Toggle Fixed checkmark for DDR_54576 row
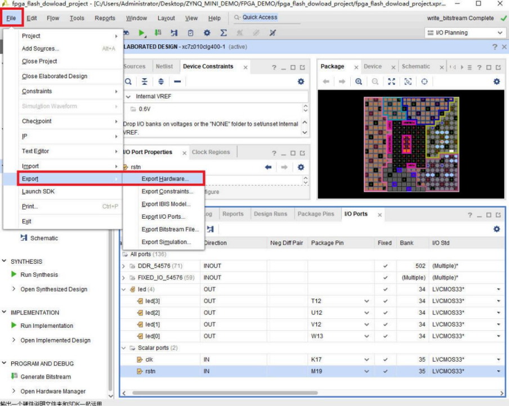Screen dimensions: 509x406 pyautogui.click(x=385, y=266)
